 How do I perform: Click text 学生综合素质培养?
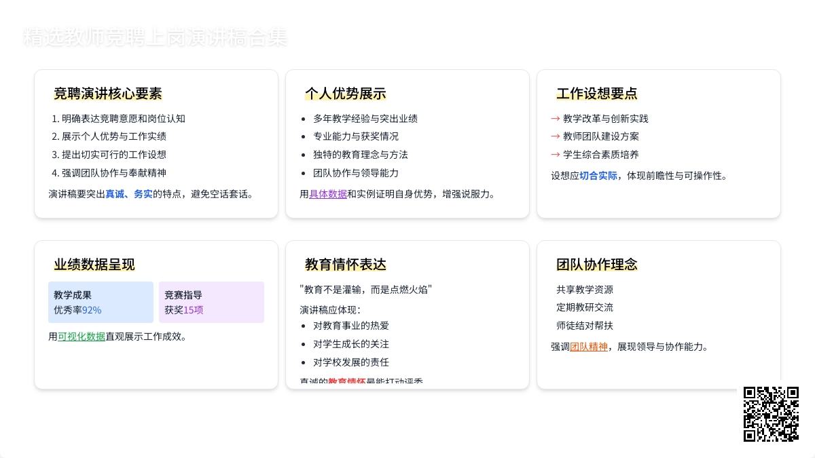pyautogui.click(x=601, y=155)
